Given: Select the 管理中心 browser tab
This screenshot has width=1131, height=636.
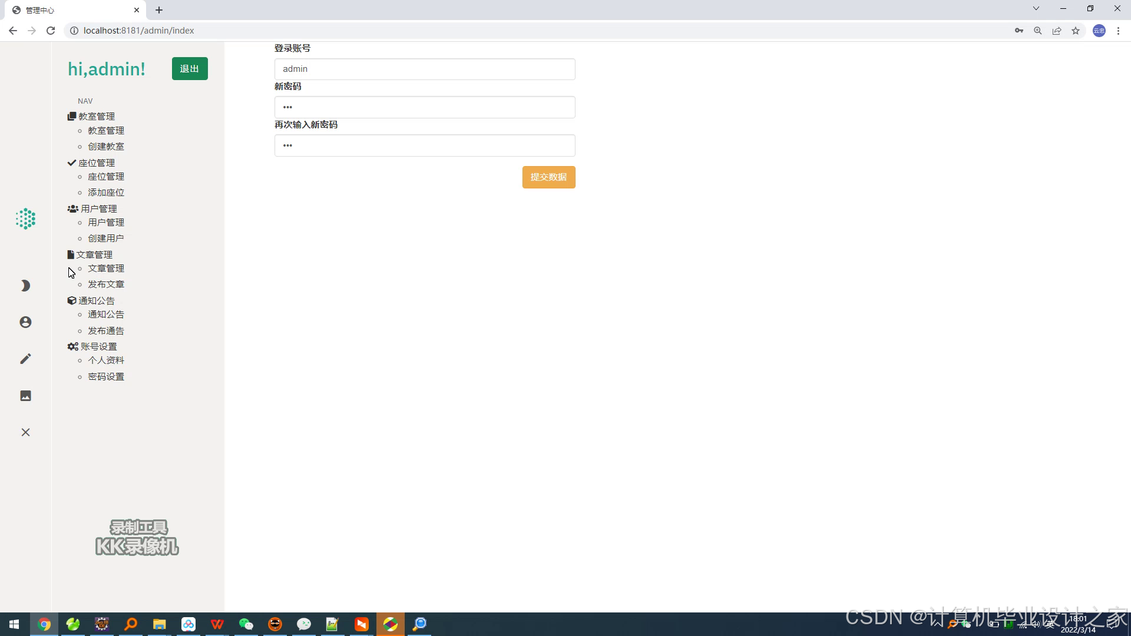Looking at the screenshot, I should point(75,10).
